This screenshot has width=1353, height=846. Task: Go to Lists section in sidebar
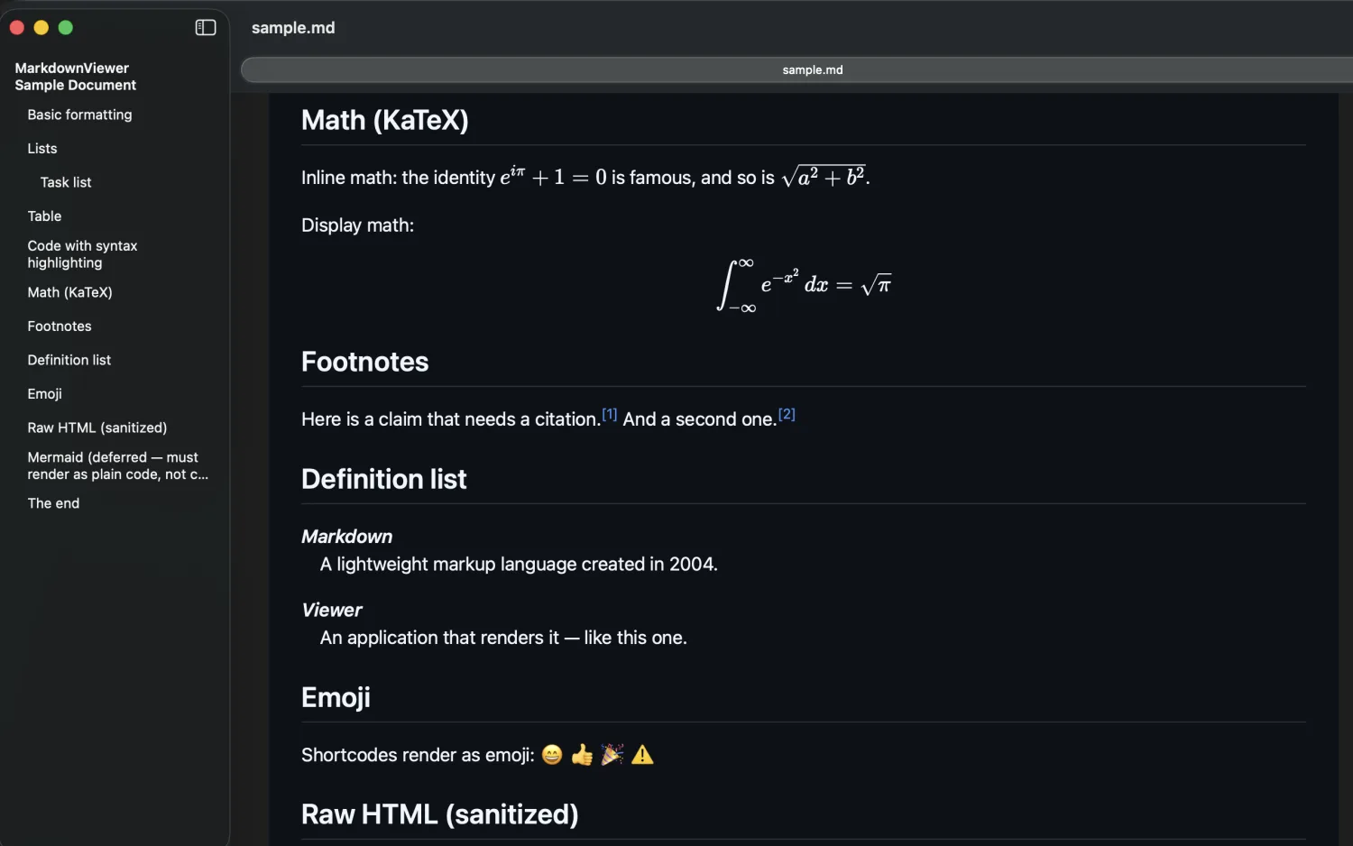(42, 149)
